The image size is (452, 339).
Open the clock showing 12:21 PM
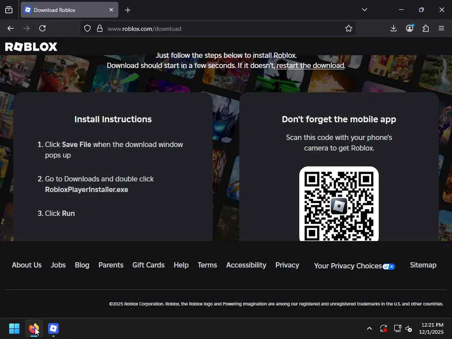(x=431, y=328)
